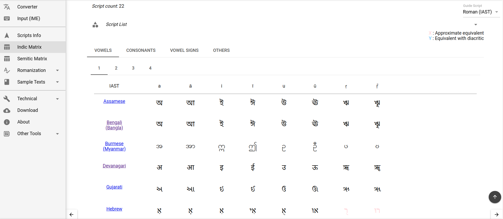Expand the Sample Texts submenu

(57, 82)
